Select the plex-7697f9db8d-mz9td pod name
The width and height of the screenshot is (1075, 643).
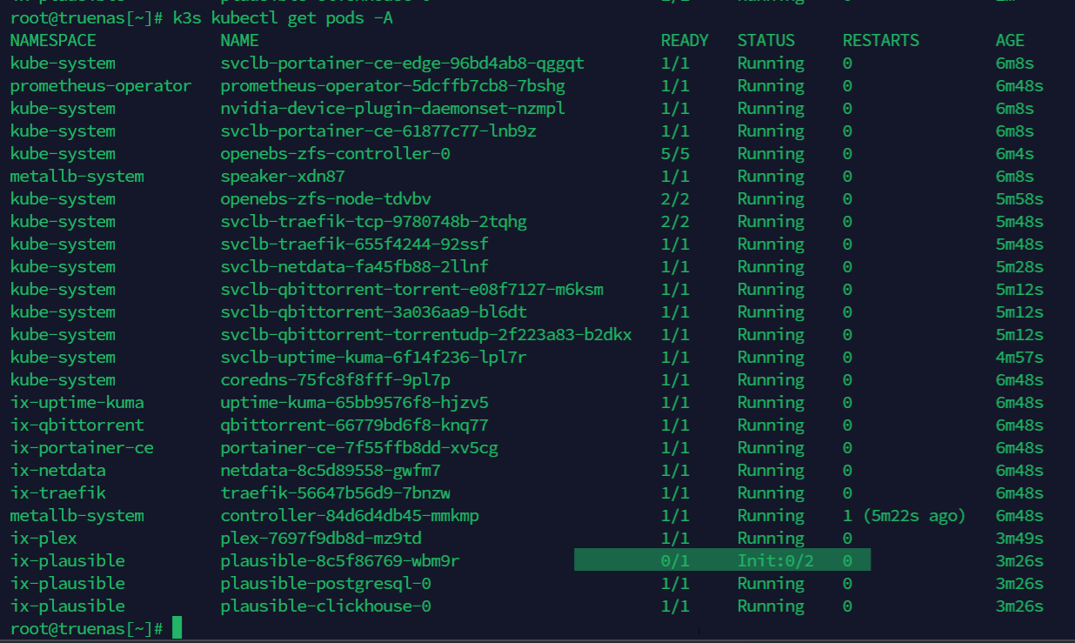point(321,538)
